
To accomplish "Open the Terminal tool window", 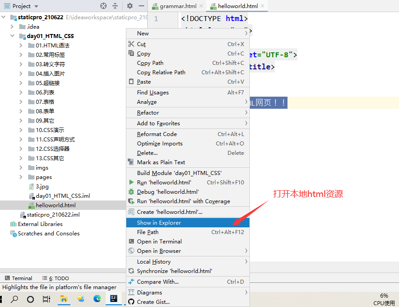I will (x=18, y=278).
